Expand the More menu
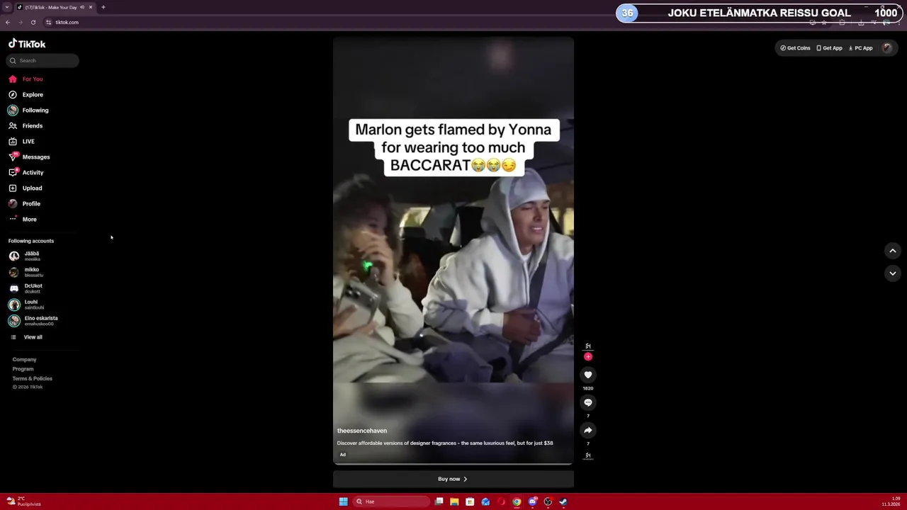 (x=23, y=219)
